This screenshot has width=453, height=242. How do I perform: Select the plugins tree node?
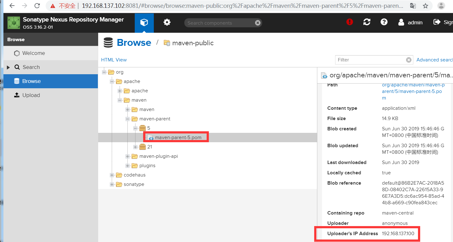tap(147, 166)
